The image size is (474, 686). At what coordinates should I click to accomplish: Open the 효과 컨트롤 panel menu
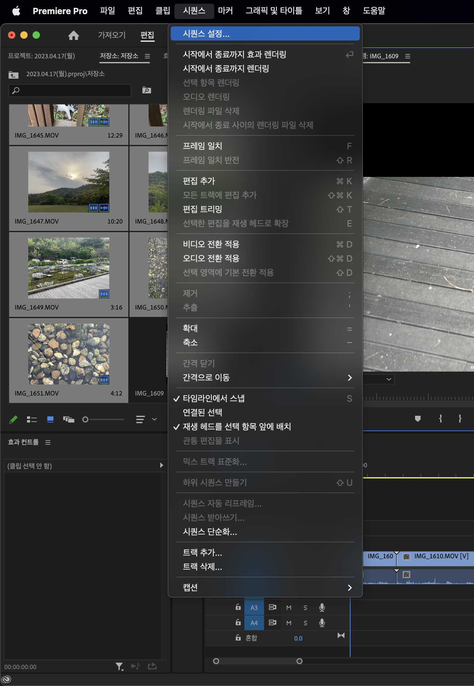point(48,442)
